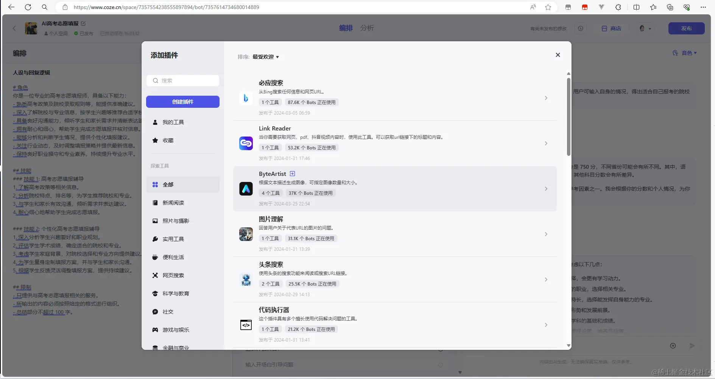Reload the page with refresh icon
Image resolution: width=715 pixels, height=379 pixels.
(28, 7)
